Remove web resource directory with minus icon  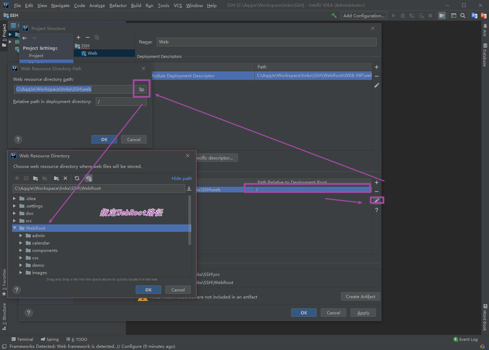pos(377,192)
